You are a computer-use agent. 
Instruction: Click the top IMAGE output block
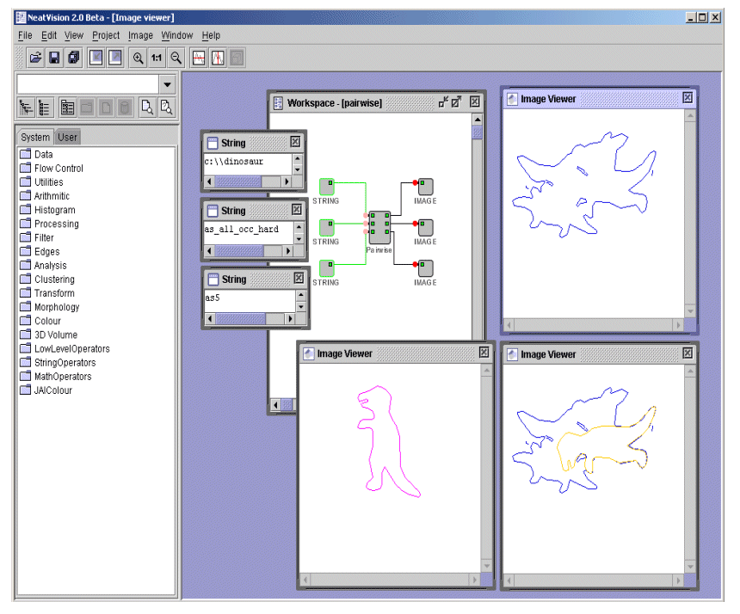pos(426,187)
